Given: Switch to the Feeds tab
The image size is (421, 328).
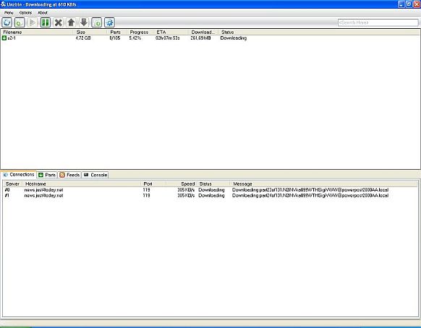Looking at the screenshot, I should click(69, 175).
